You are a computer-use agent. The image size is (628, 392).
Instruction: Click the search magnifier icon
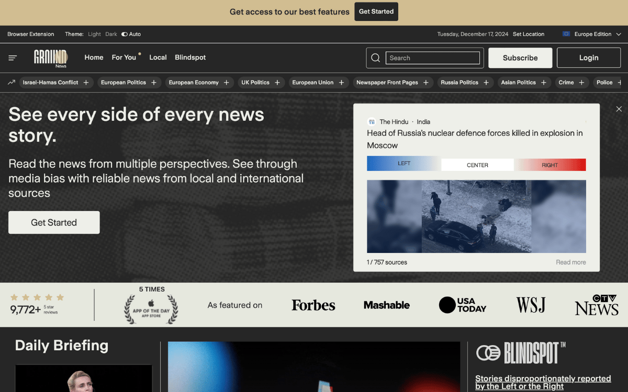click(375, 57)
